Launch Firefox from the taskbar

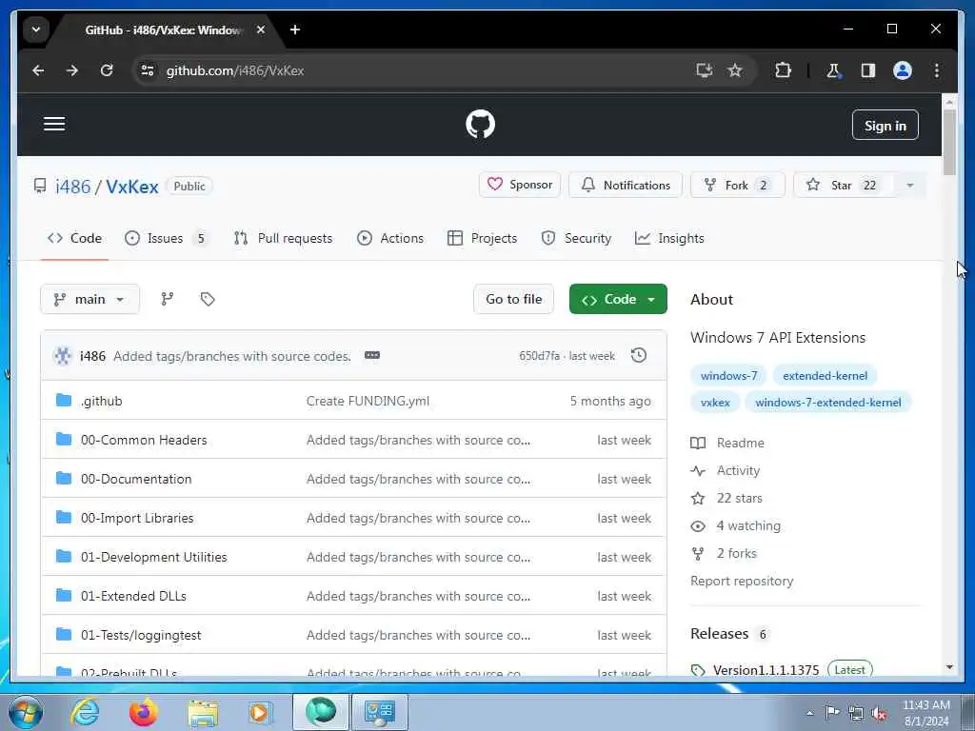point(144,712)
